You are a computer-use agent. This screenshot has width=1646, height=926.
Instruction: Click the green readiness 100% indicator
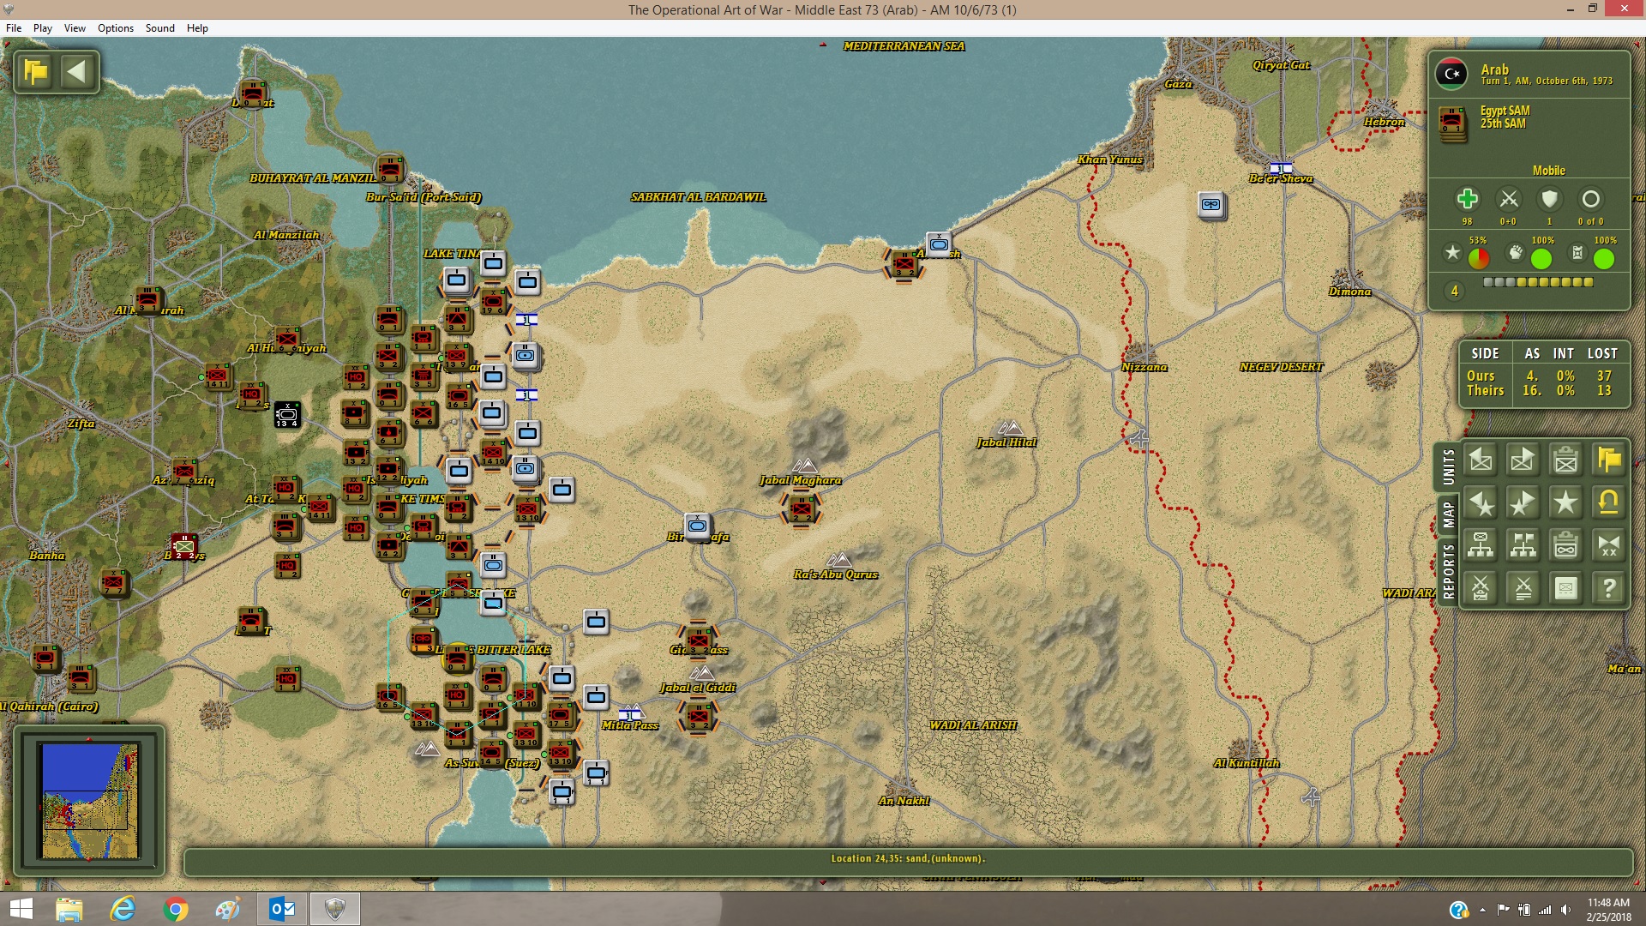pyautogui.click(x=1541, y=258)
